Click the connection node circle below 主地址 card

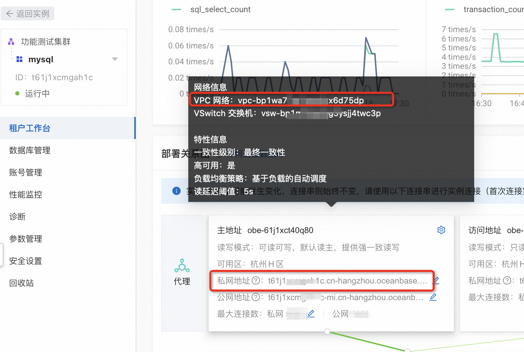click(x=327, y=331)
